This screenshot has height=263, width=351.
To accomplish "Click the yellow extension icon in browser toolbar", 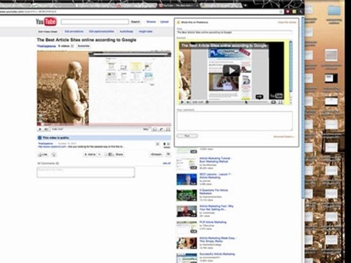I will [x=294, y=11].
